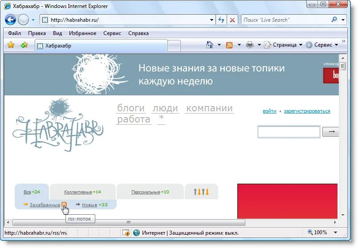Image resolution: width=358 pixels, height=248 pixels.
Task: Open the Файл menu
Action: [x=14, y=33]
